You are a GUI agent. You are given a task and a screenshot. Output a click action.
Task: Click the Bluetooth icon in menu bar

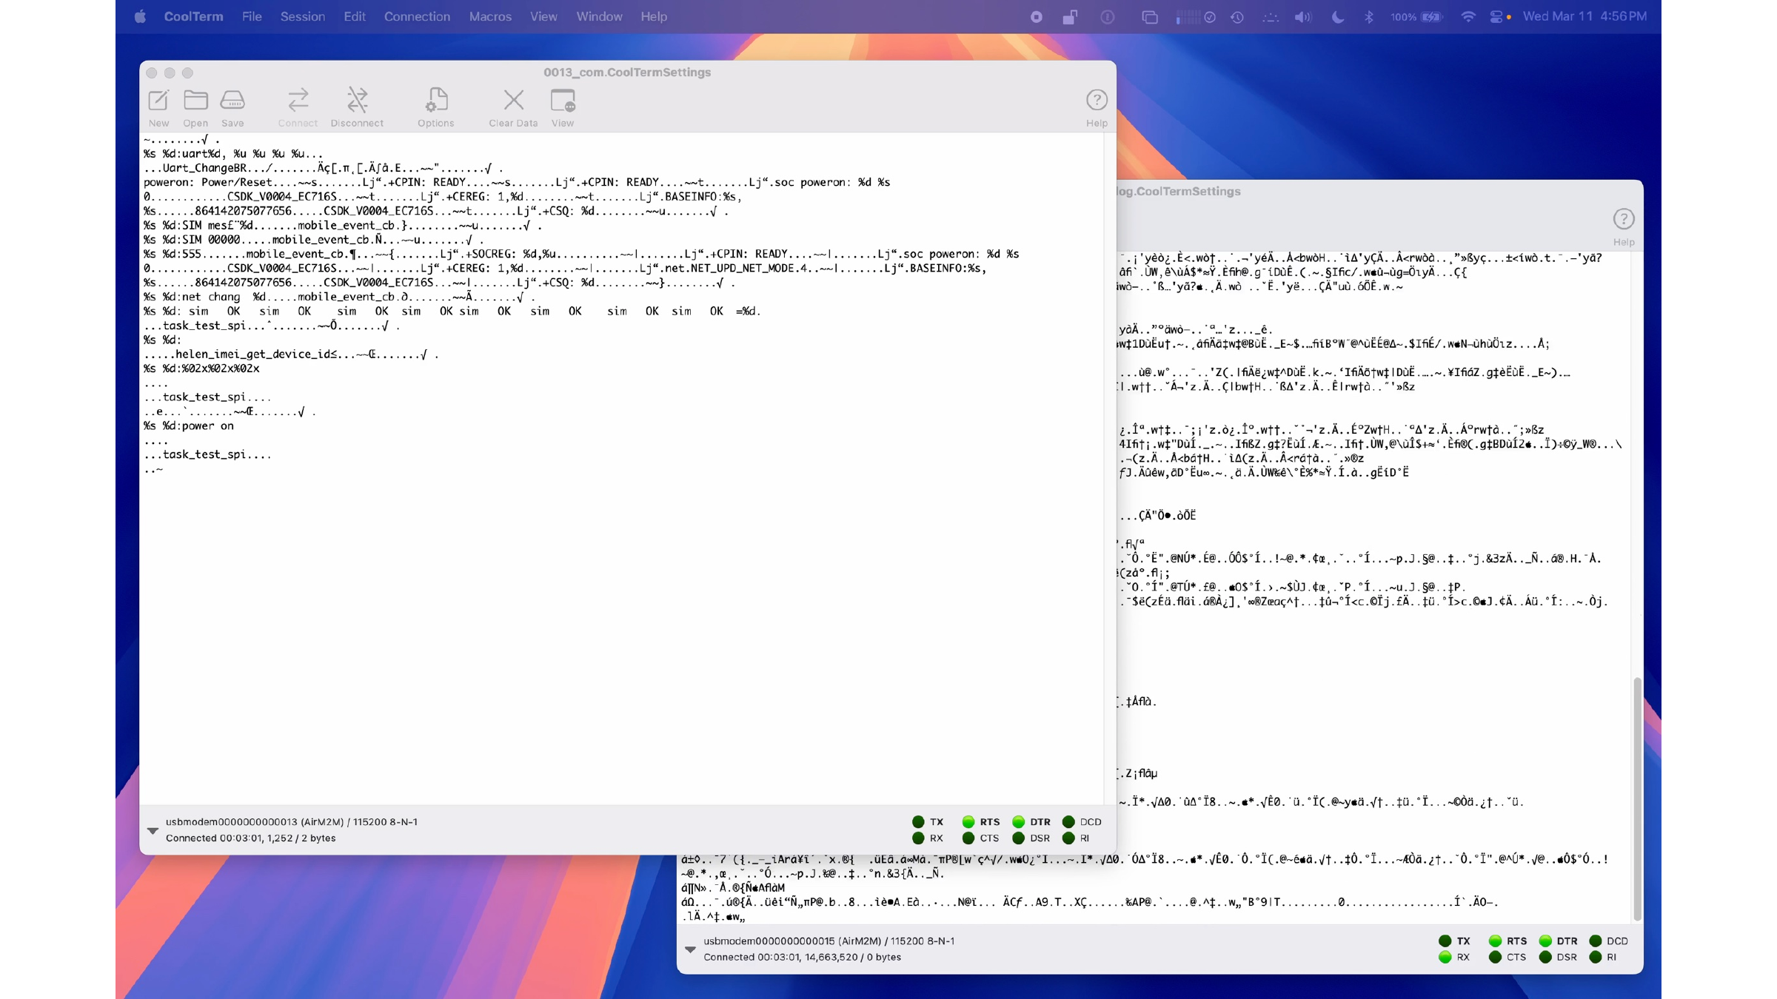1368,16
